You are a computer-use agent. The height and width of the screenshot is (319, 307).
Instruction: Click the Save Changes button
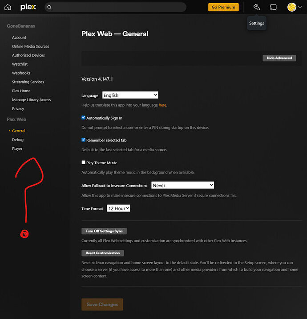point(102,304)
